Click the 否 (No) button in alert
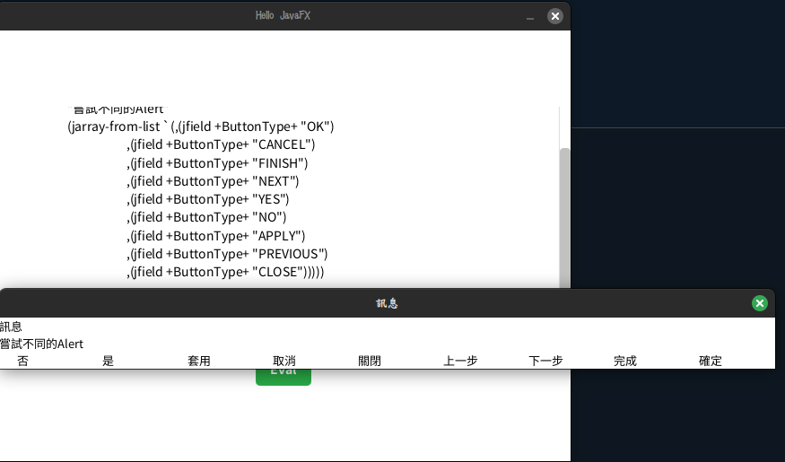 pos(22,361)
